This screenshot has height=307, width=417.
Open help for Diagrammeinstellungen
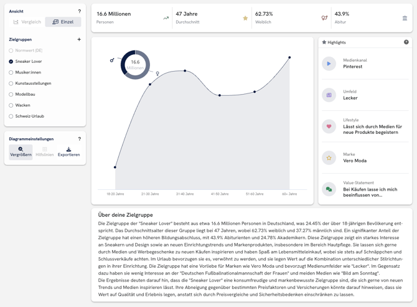[x=79, y=139]
